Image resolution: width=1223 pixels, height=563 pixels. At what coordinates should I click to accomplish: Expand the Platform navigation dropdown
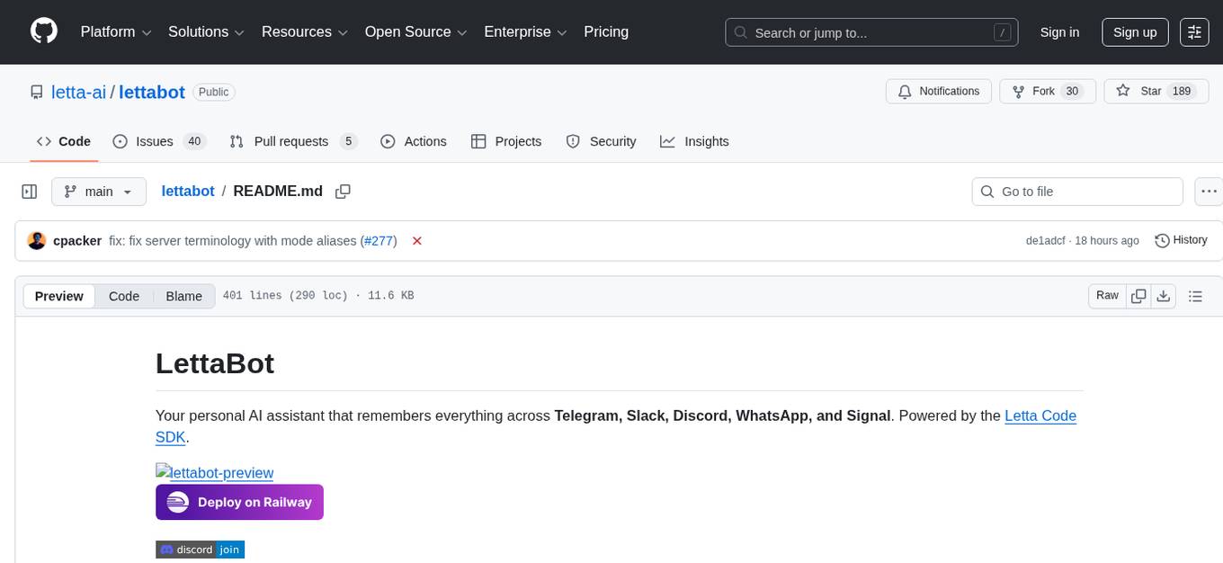(114, 31)
